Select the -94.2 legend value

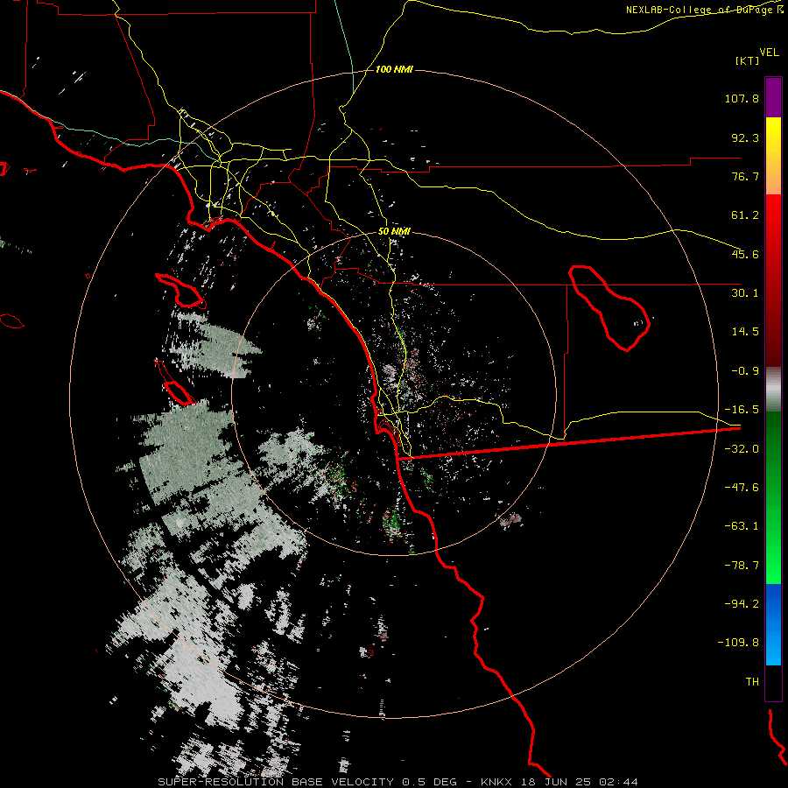pyautogui.click(x=742, y=603)
